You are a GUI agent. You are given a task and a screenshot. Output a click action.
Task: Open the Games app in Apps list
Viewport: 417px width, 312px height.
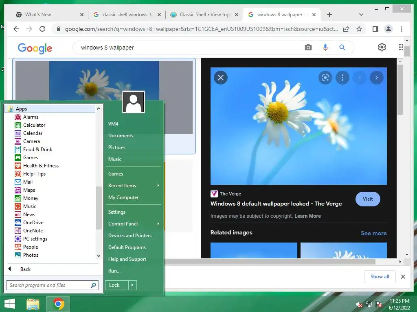point(18,158)
